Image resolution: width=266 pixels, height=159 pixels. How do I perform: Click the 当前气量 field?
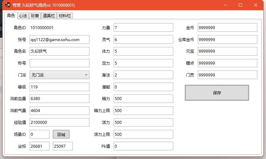(x=60, y=111)
